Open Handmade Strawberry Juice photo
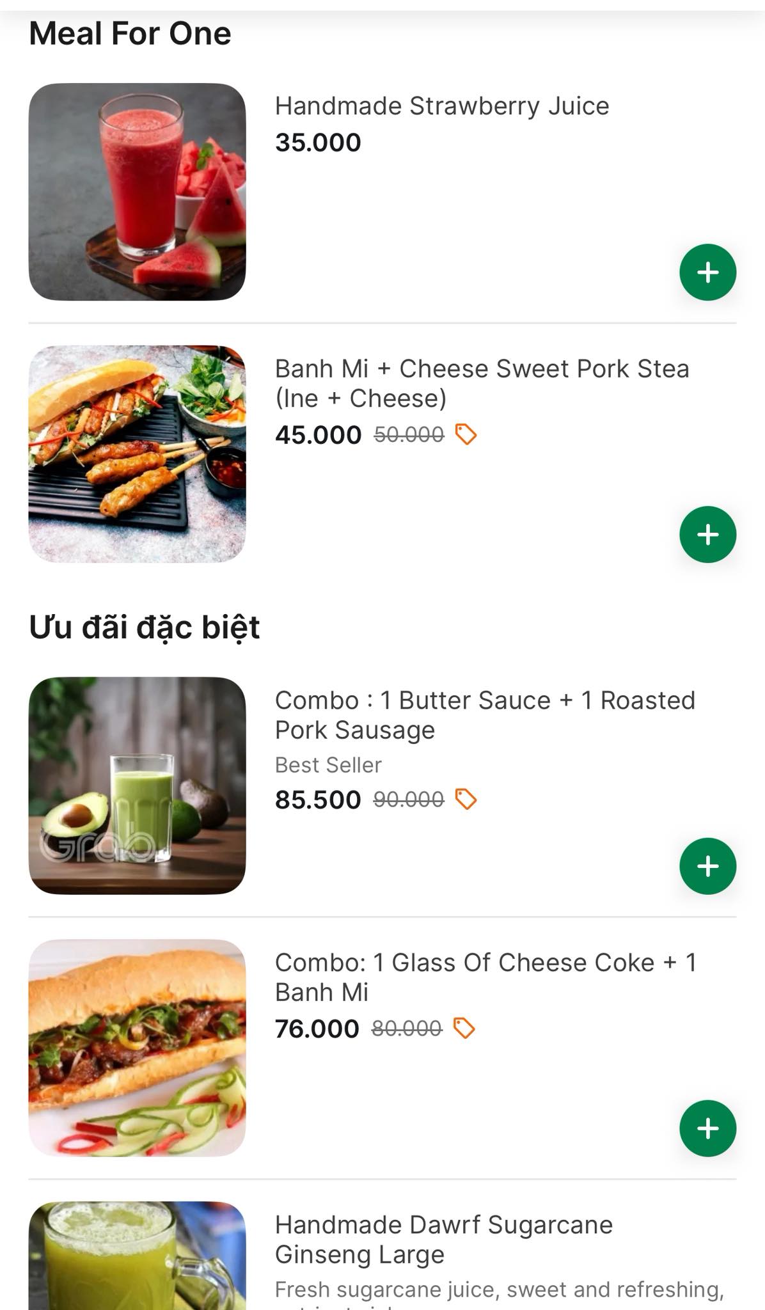Viewport: 765px width, 1310px height. point(137,192)
